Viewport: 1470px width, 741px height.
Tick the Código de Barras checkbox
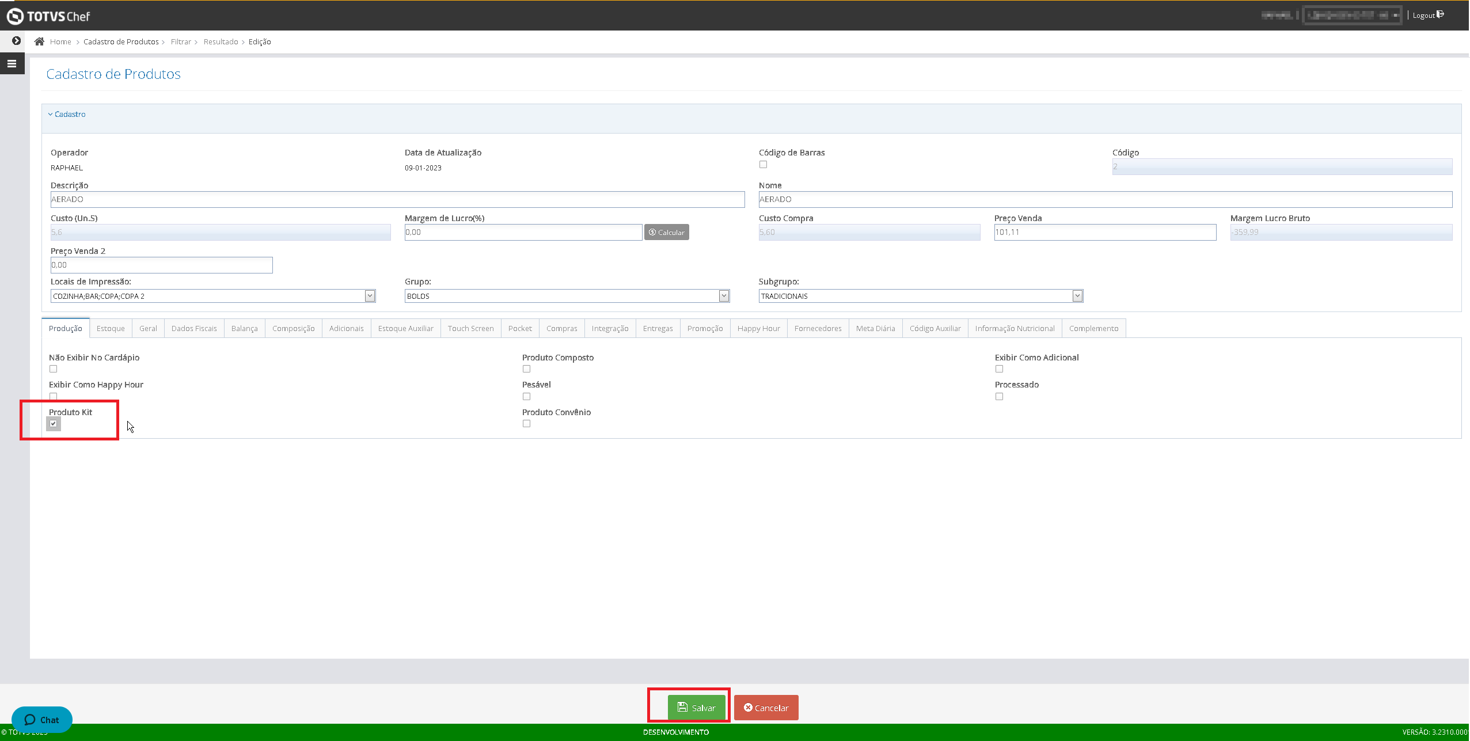(763, 165)
